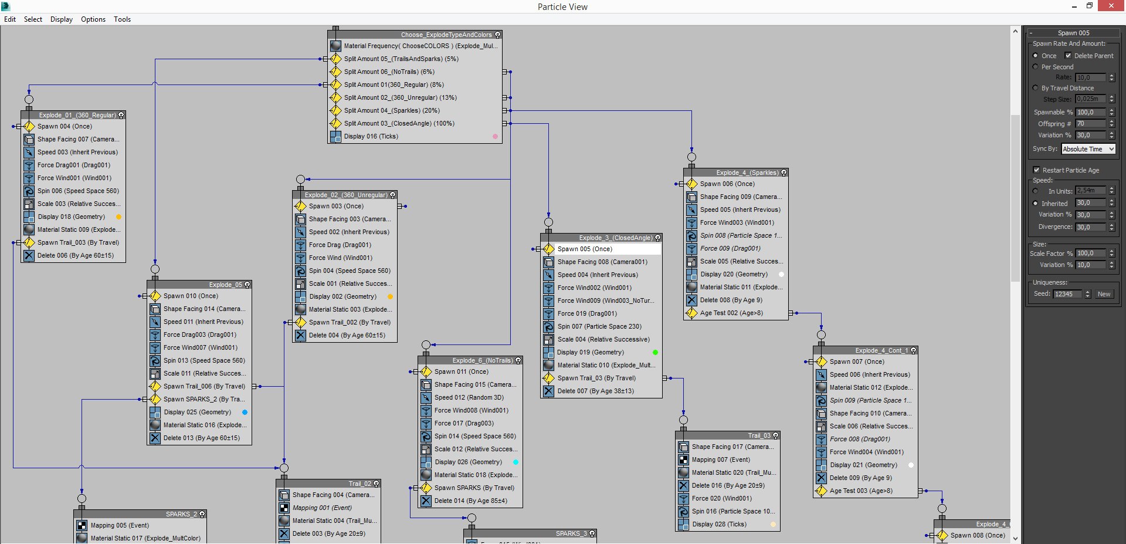The width and height of the screenshot is (1126, 544).
Task: Toggle the Explode_6_(NoTrails) event light bulb
Action: tap(518, 360)
